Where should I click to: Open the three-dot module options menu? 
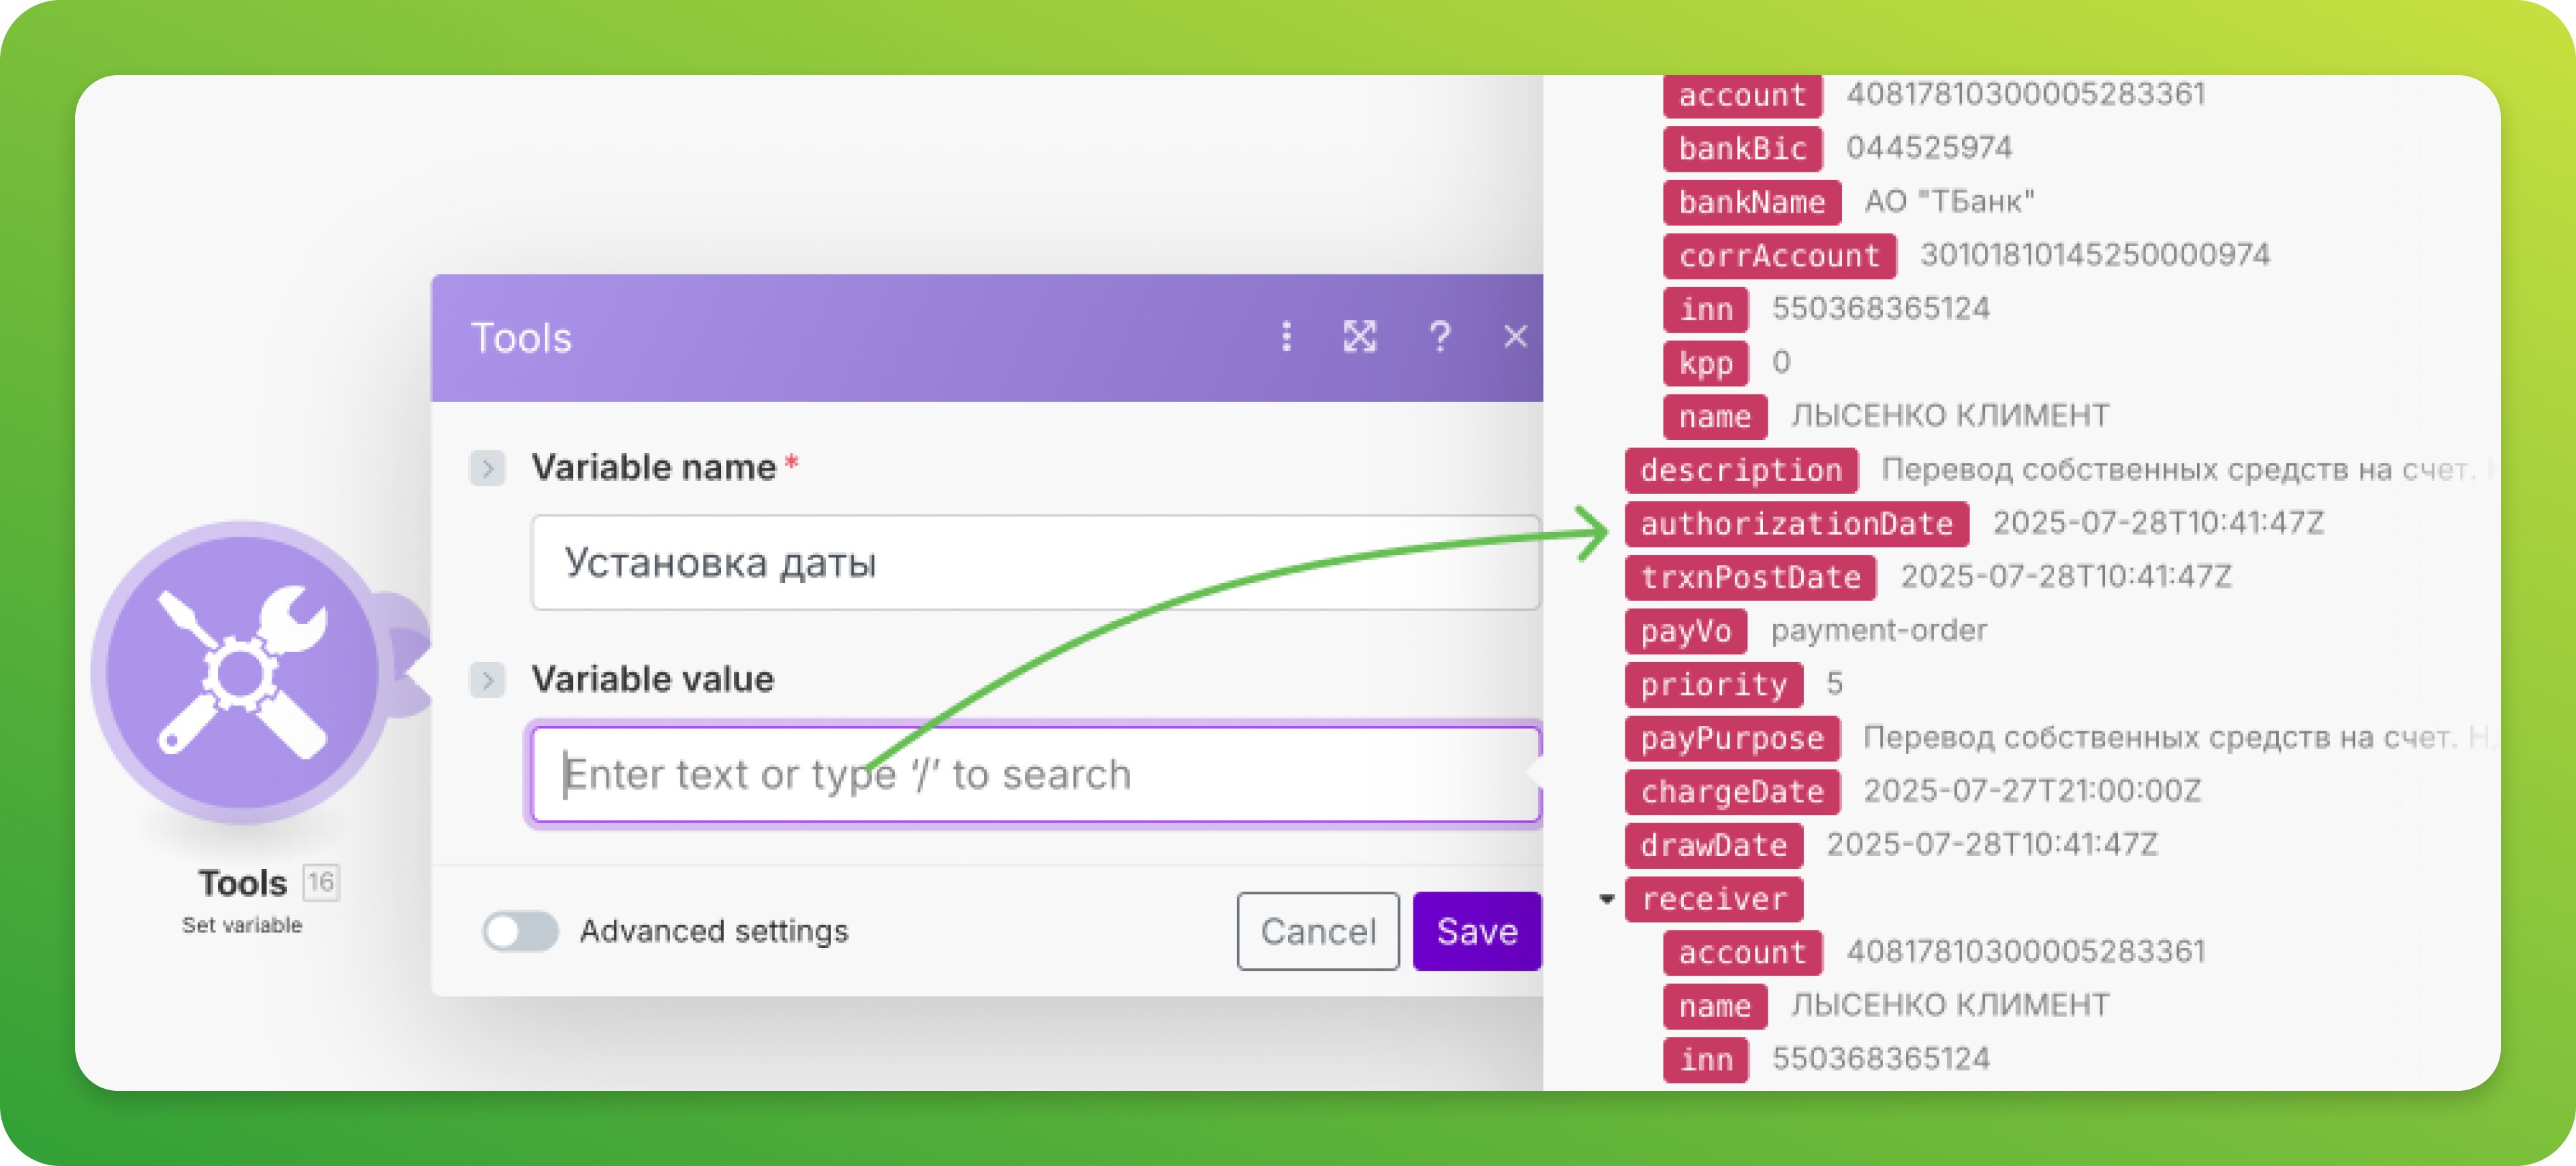tap(1286, 337)
